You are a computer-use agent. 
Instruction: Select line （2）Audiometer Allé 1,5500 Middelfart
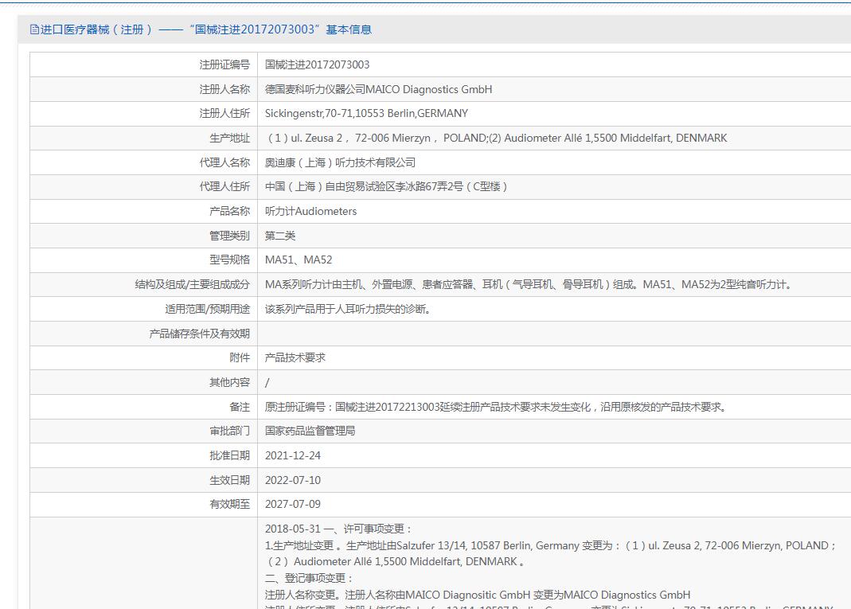click(395, 562)
